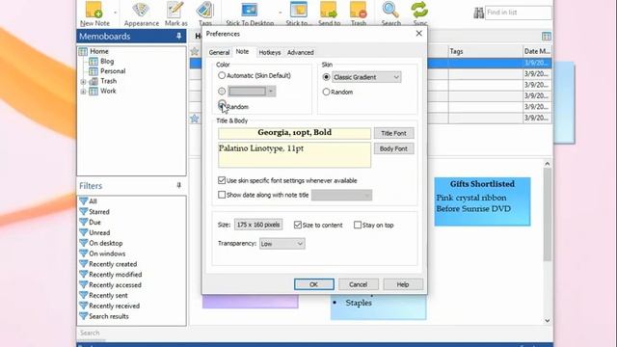Image resolution: width=617 pixels, height=347 pixels.
Task: Click the Title Font button
Action: pyautogui.click(x=393, y=133)
